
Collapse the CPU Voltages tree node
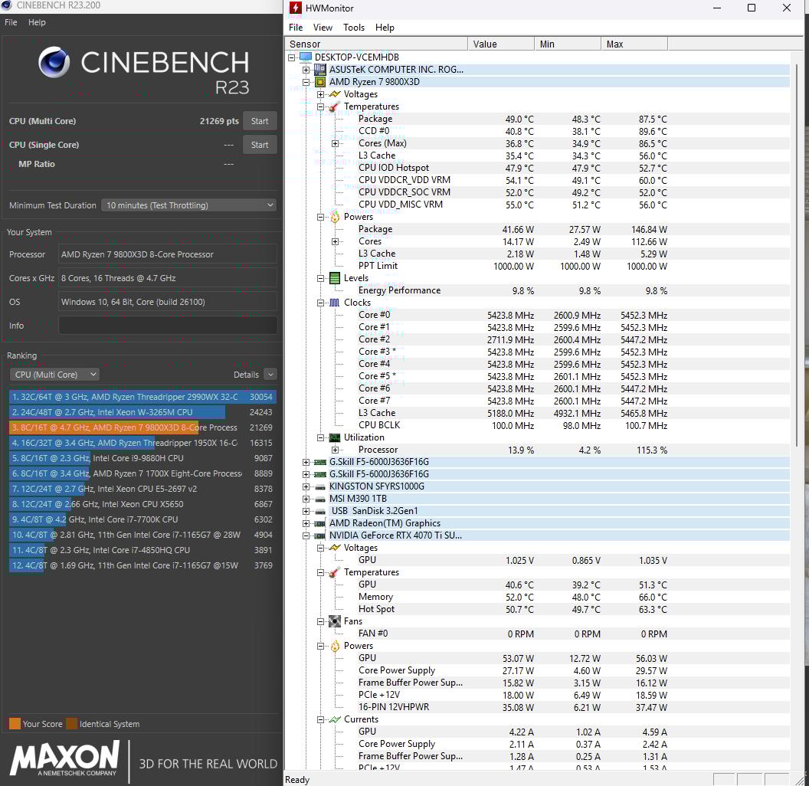(x=321, y=94)
